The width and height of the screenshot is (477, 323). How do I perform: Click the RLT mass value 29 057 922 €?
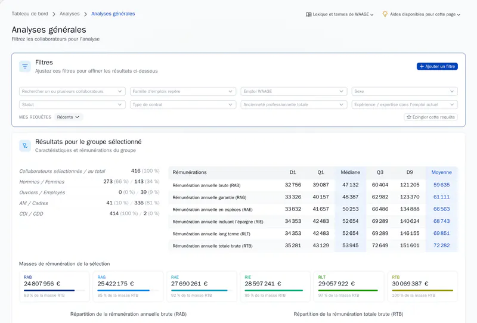(336, 284)
